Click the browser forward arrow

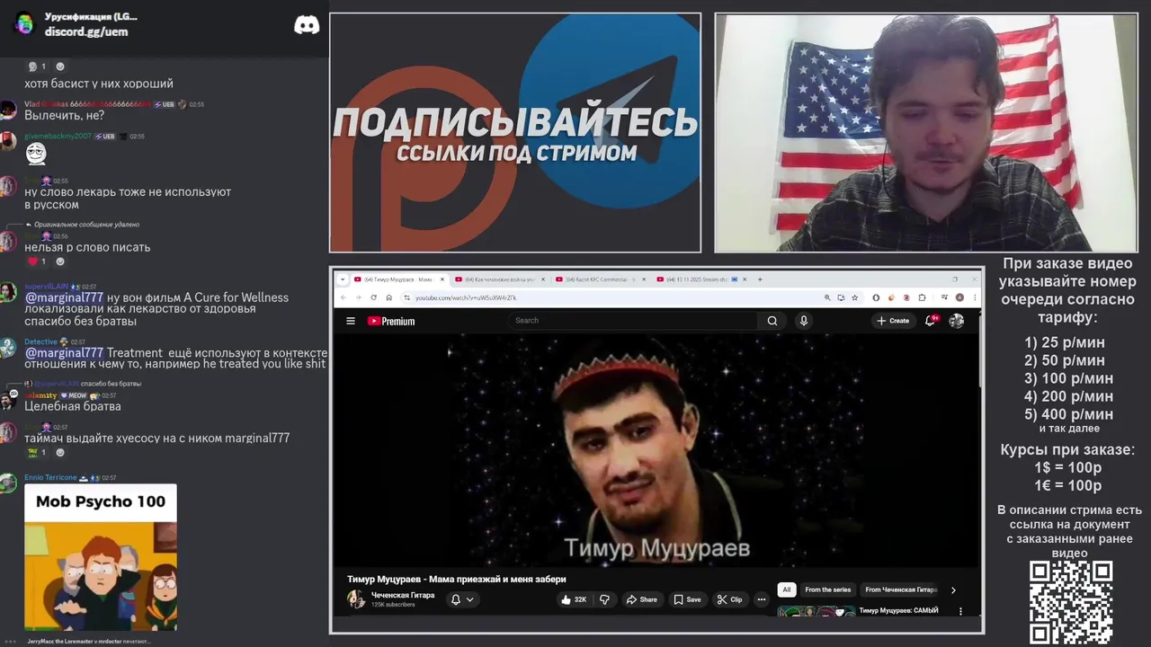point(358,297)
